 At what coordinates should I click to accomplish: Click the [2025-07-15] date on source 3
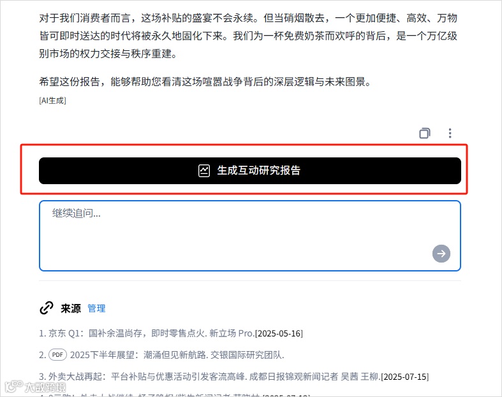pyautogui.click(x=404, y=377)
